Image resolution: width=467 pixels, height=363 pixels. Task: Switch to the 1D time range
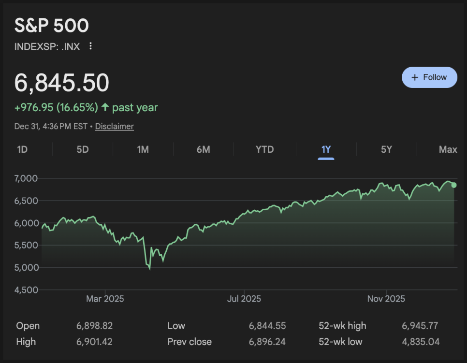click(22, 149)
